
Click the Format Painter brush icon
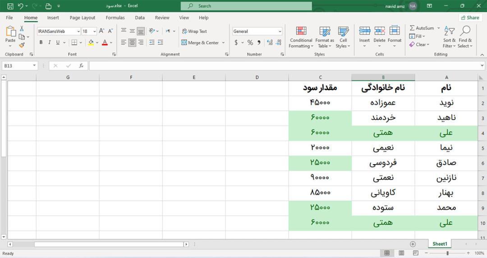22,46
